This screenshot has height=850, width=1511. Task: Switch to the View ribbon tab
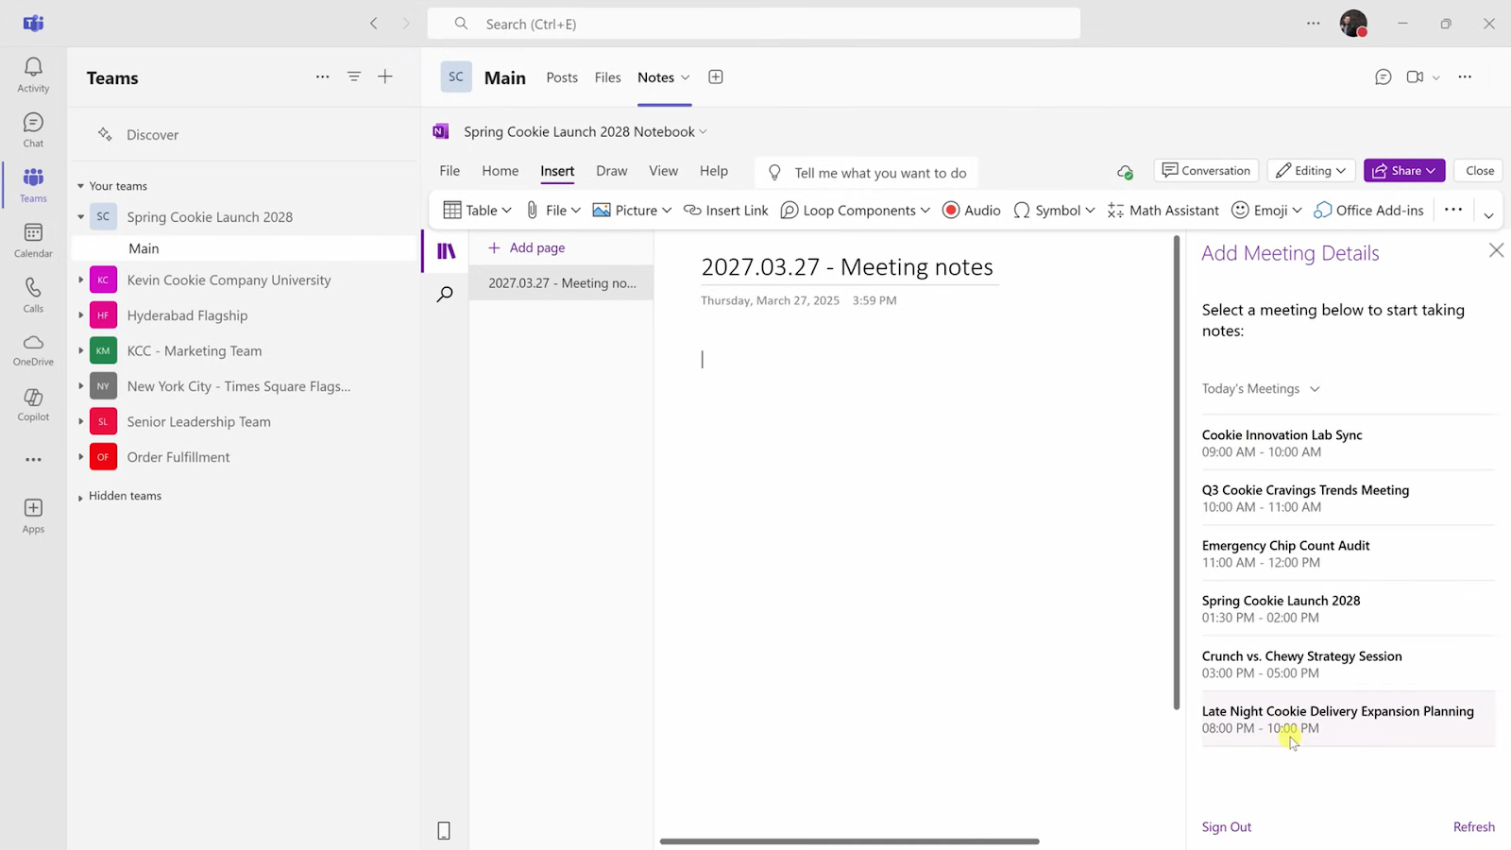663,171
